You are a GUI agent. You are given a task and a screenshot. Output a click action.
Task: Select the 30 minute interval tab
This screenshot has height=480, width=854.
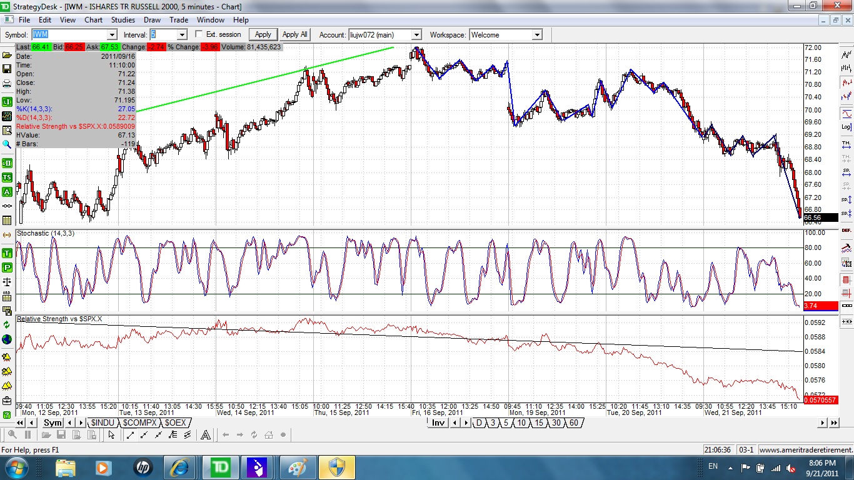556,423
